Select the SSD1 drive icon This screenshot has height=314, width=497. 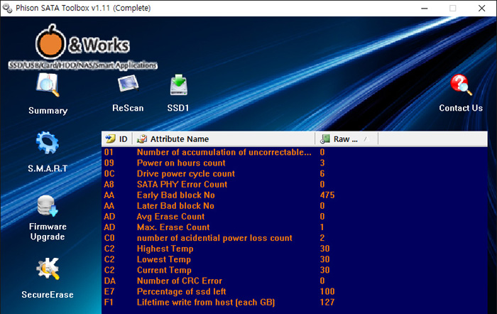click(x=179, y=85)
